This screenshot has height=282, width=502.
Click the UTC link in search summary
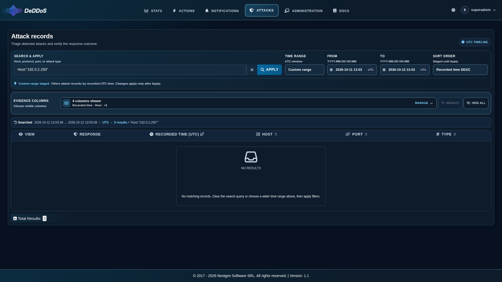coord(106,122)
